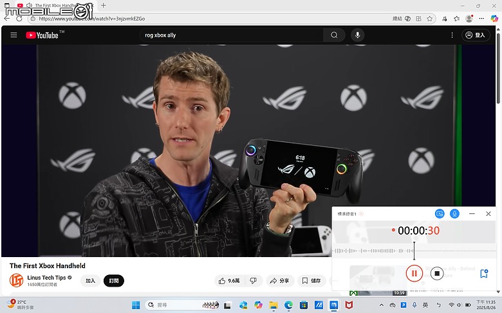
Task: Click the taskbar search box
Action: click(x=183, y=305)
